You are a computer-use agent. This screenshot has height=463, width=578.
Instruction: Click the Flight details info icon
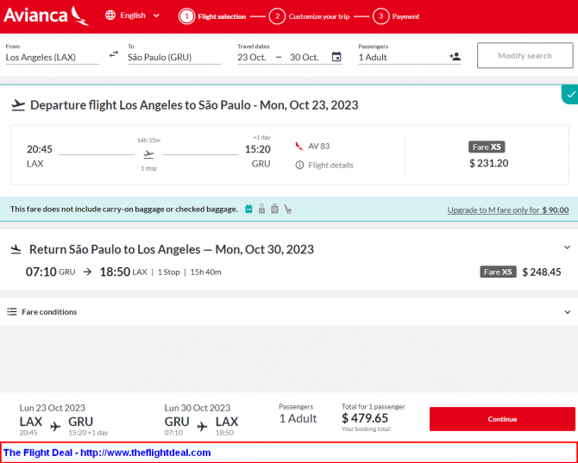(x=299, y=165)
